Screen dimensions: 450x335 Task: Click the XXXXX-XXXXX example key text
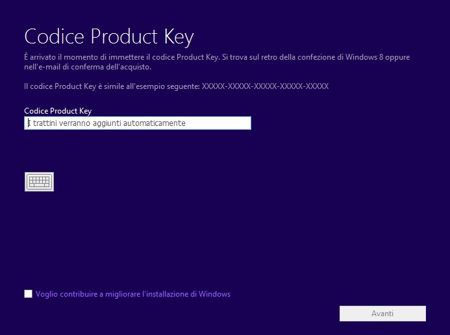click(265, 86)
